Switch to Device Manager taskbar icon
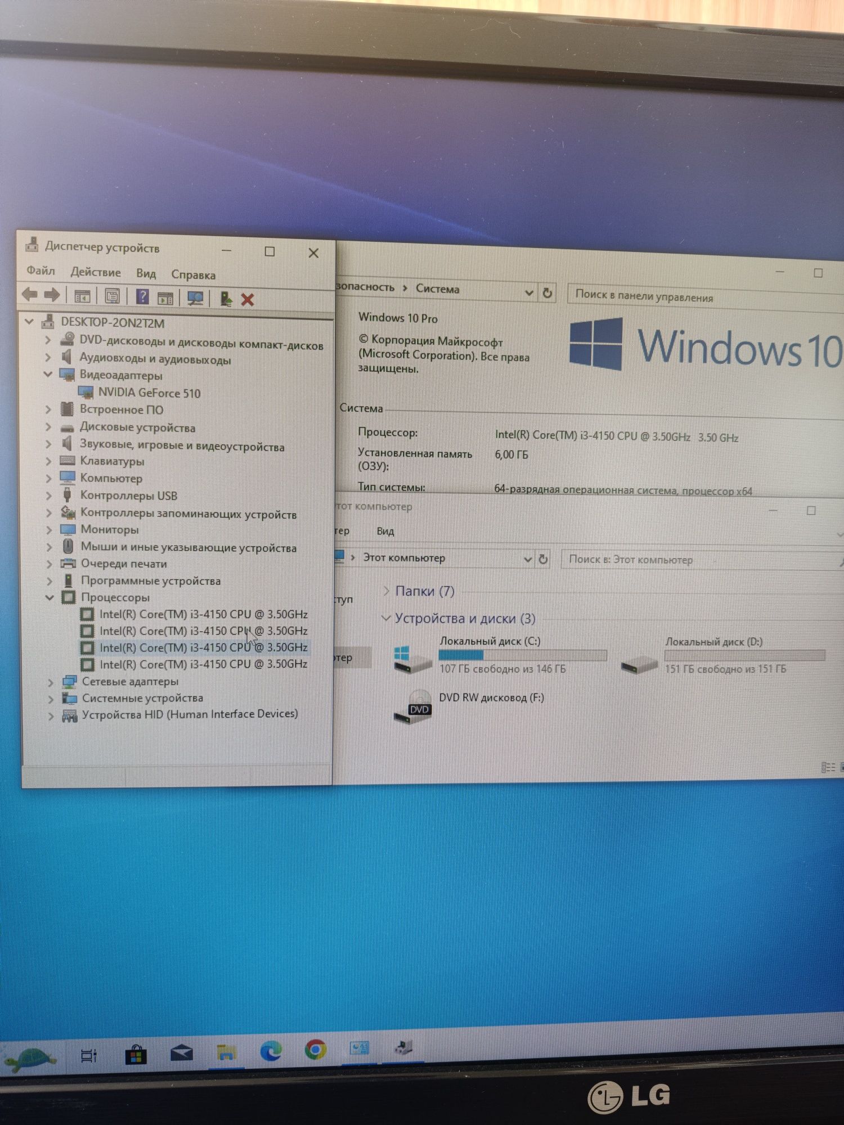 404,1047
